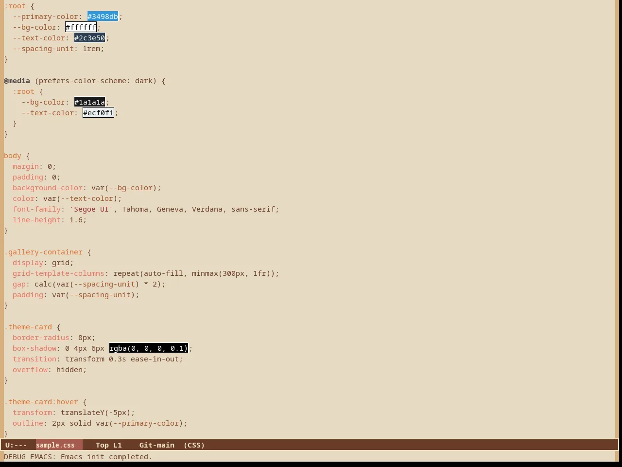Click the .gallery-container selector
Screen dimensions: 622x467
43,252
